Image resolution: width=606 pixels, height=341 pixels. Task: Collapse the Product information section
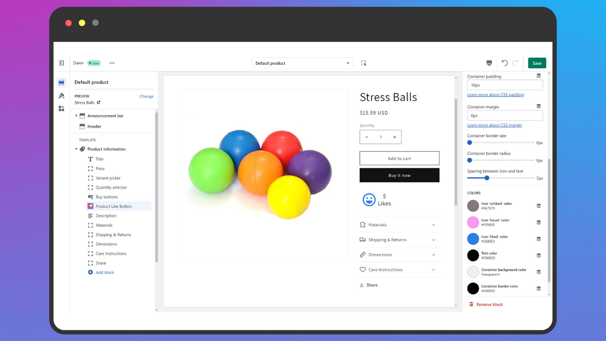[x=76, y=149]
